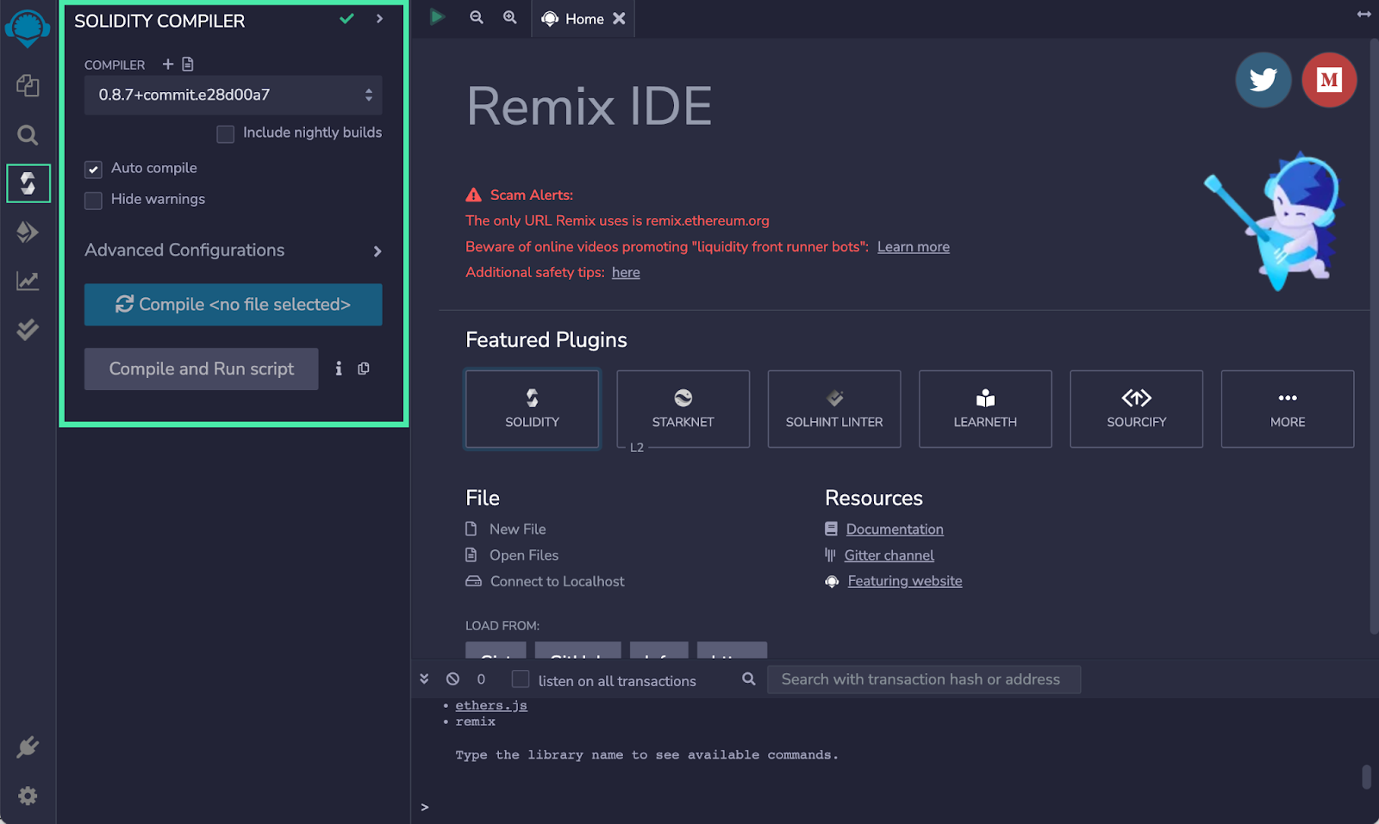Click the green run script icon
This screenshot has width=1379, height=824.
pyautogui.click(x=436, y=16)
